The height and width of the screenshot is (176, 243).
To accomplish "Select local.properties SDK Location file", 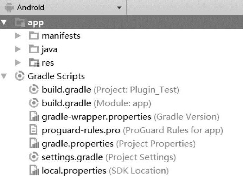I will [x=74, y=171].
